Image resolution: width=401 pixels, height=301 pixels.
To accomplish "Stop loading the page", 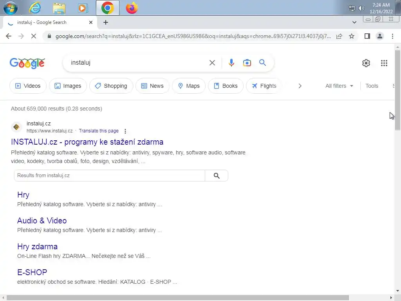I will click(34, 36).
